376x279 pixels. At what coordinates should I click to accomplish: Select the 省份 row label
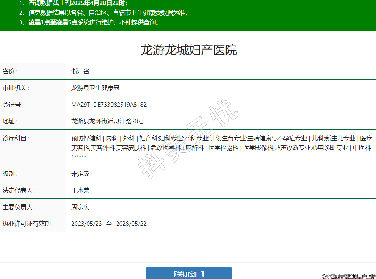tap(10, 71)
